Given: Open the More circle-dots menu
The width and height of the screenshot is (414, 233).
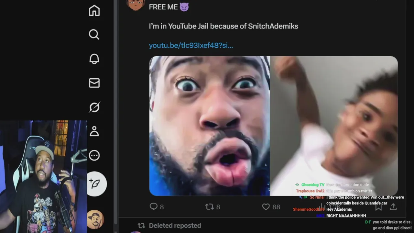Looking at the screenshot, I should [x=94, y=155].
